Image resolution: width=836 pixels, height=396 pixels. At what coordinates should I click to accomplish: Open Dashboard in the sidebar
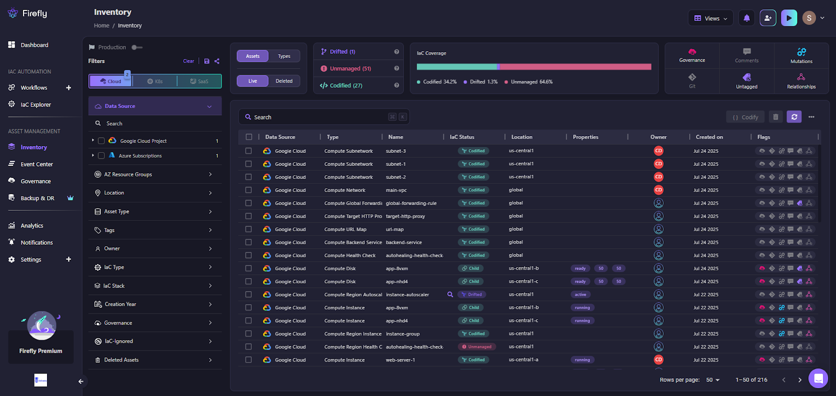tap(34, 45)
